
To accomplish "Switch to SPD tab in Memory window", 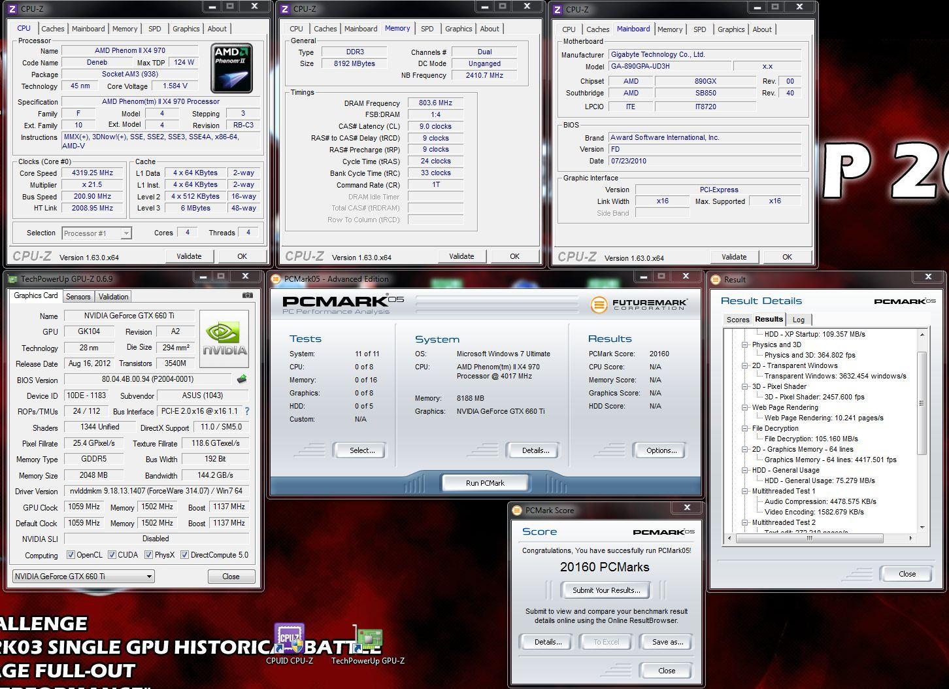I will coord(427,29).
